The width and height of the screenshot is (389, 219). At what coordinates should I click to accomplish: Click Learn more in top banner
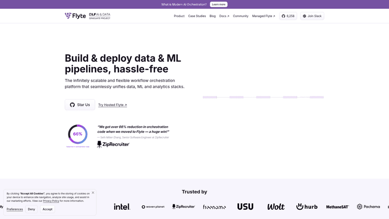218,5
